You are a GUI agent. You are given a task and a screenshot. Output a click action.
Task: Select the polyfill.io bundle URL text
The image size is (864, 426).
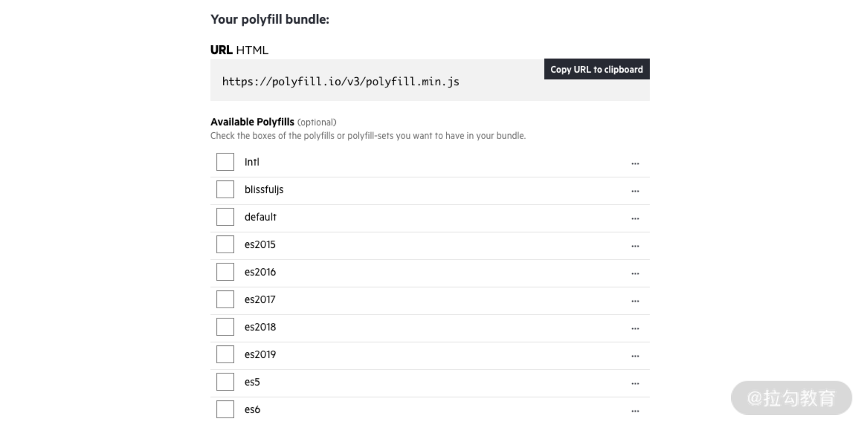(x=341, y=82)
